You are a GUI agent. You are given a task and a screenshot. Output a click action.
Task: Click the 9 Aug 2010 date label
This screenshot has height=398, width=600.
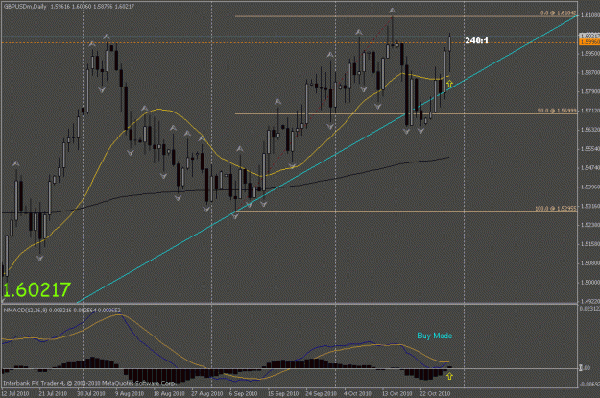click(x=130, y=393)
